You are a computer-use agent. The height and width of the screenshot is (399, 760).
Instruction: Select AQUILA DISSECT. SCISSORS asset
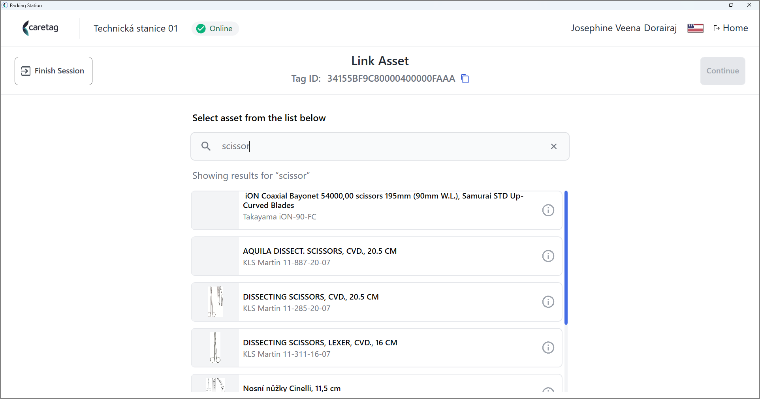point(376,256)
